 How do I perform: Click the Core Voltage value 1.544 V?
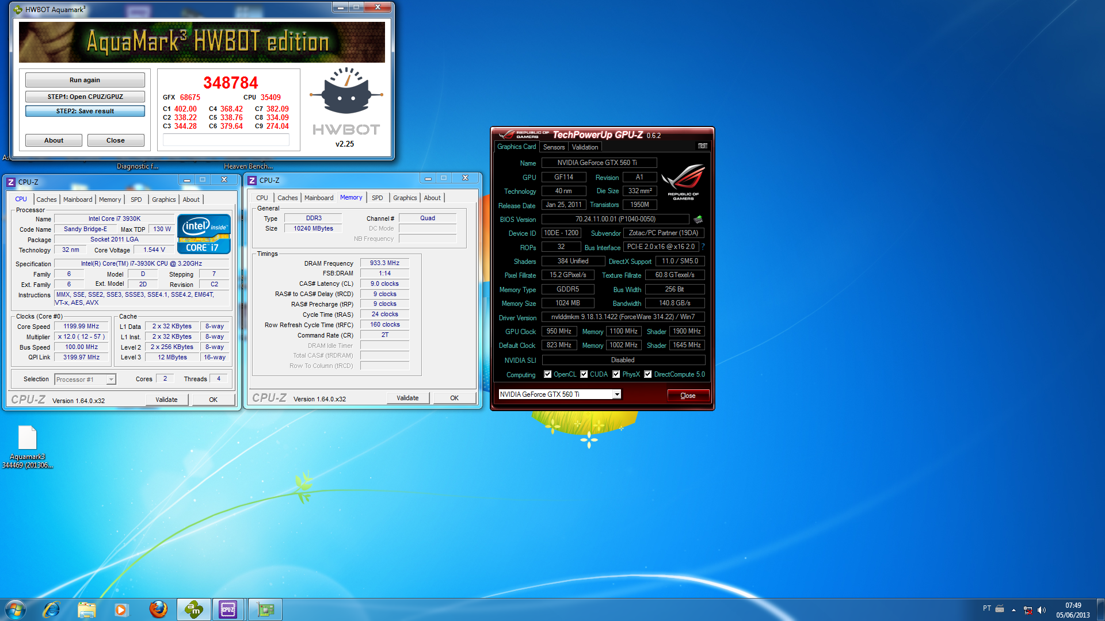[154, 250]
